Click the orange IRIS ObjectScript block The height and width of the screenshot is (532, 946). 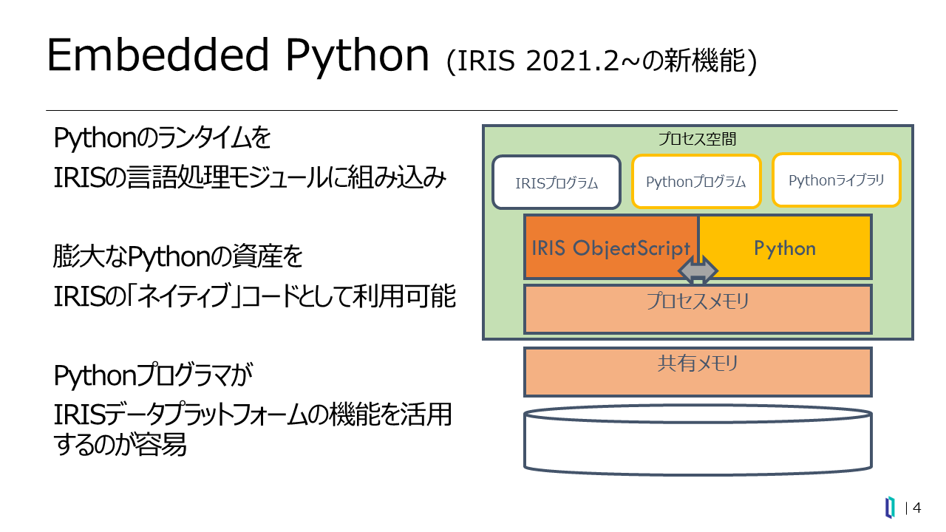pyautogui.click(x=610, y=248)
